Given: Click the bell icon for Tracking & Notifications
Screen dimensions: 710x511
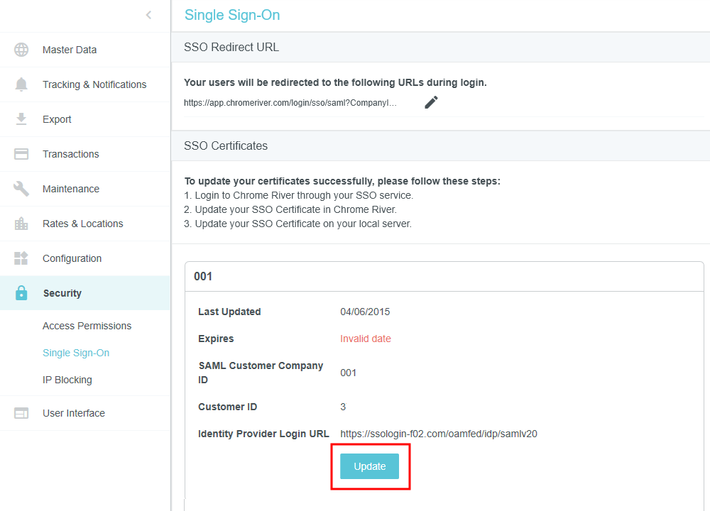Looking at the screenshot, I should coord(21,84).
